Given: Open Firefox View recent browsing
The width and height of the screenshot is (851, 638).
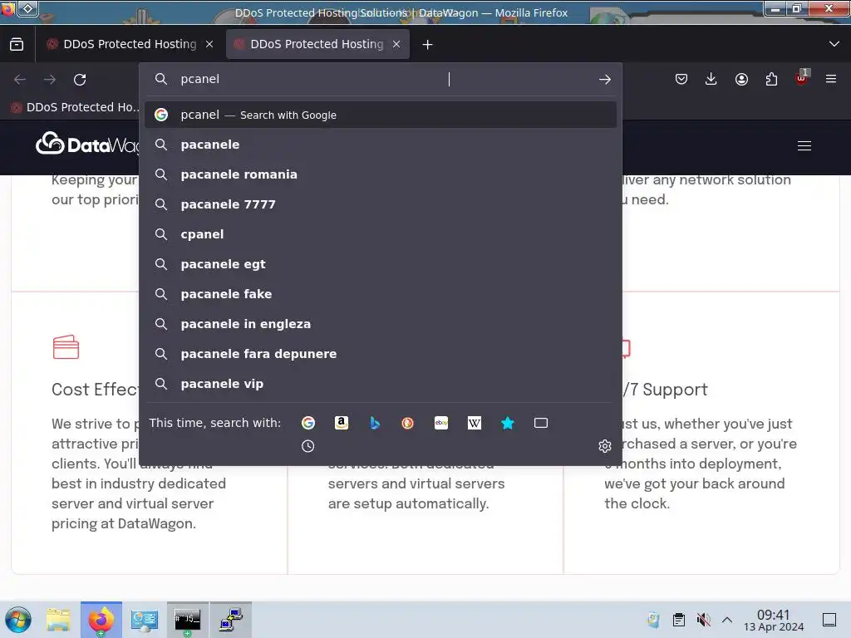Looking at the screenshot, I should coord(17,44).
